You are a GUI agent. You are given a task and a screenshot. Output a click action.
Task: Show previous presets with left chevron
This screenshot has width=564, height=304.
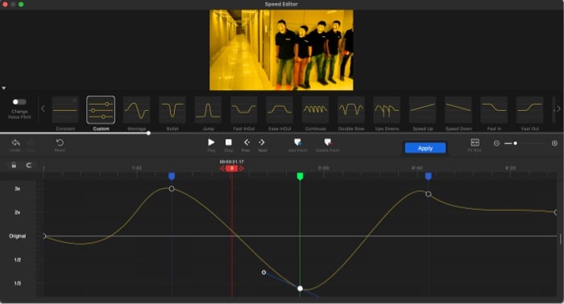tap(43, 109)
